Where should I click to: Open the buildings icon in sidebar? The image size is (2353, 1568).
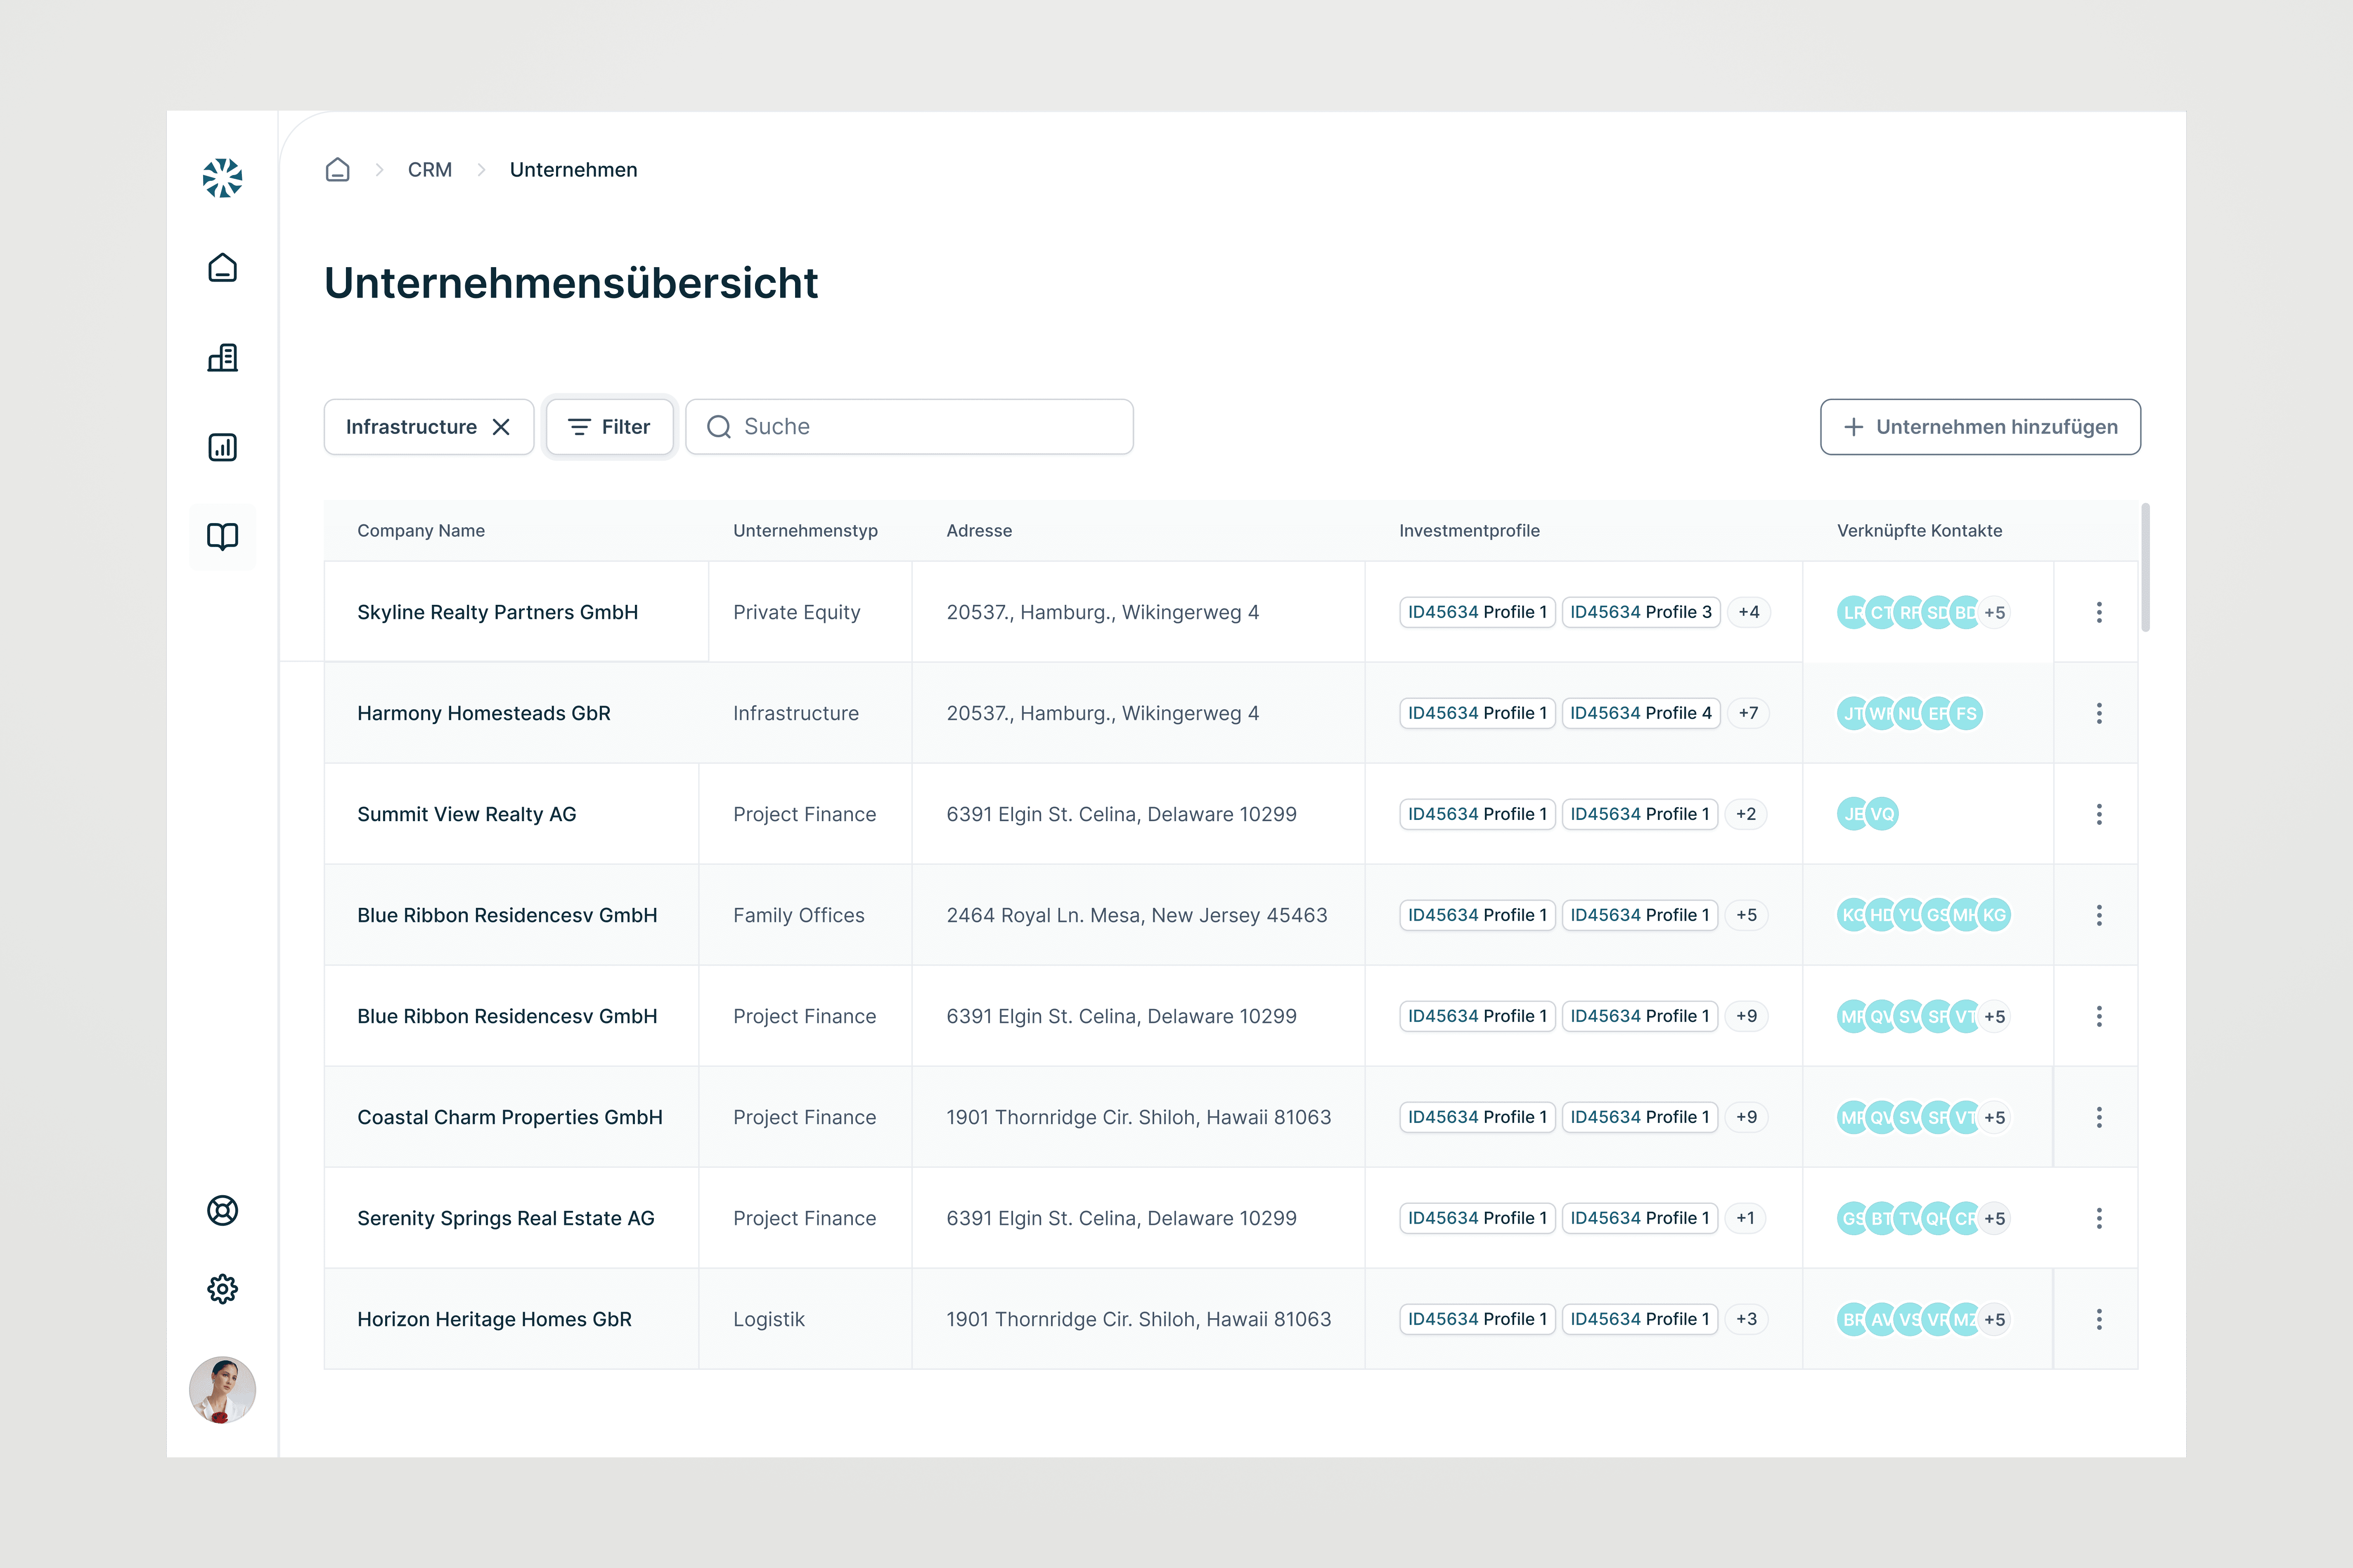(x=222, y=358)
